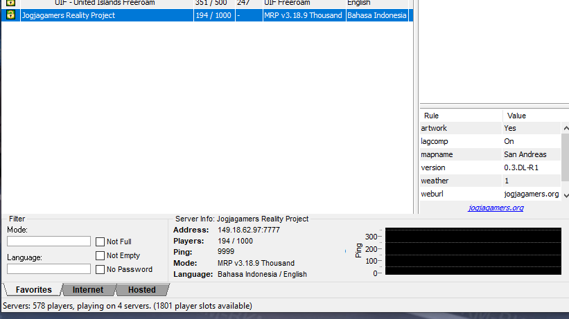Click the MRP v3.18.9 Thousand mode cell
This screenshot has height=319, width=569.
pos(303,15)
